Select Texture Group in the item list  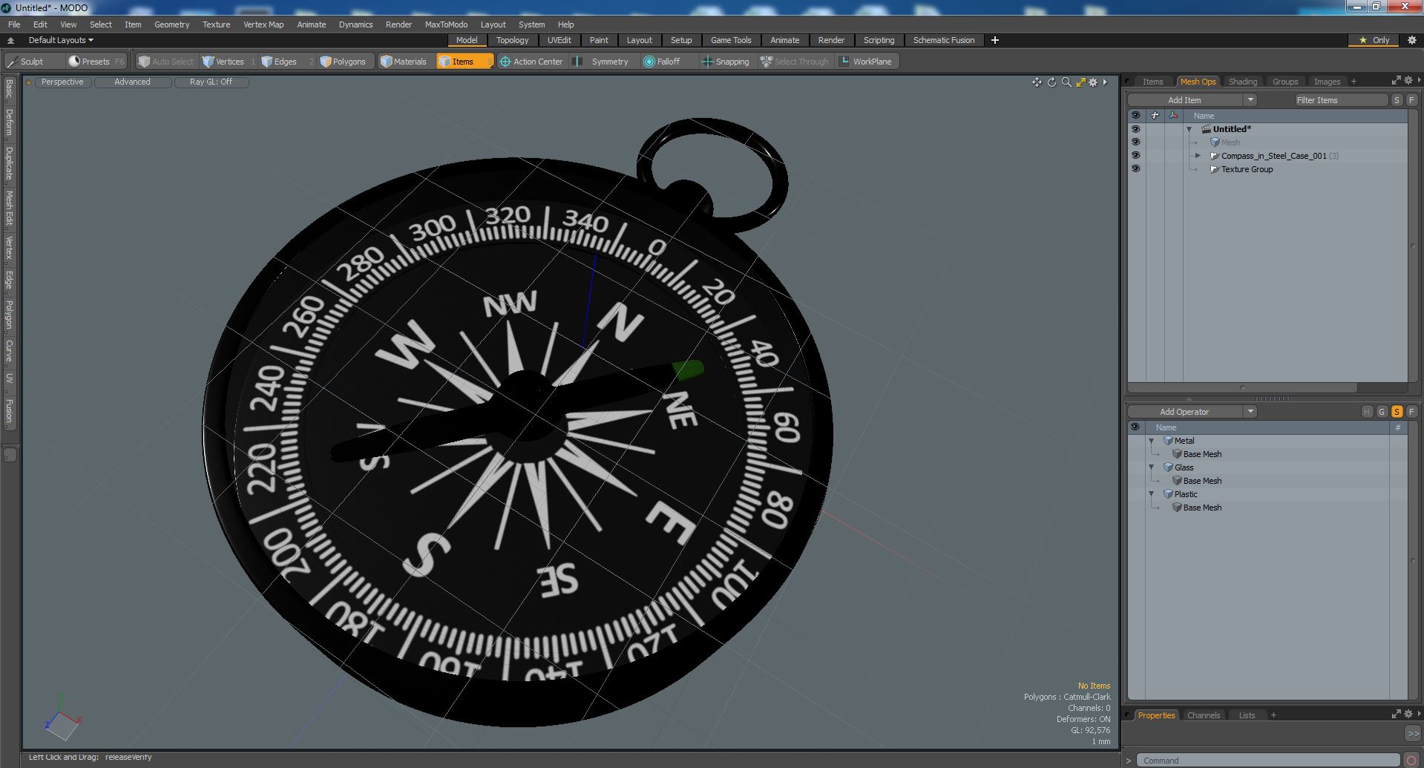tap(1247, 169)
